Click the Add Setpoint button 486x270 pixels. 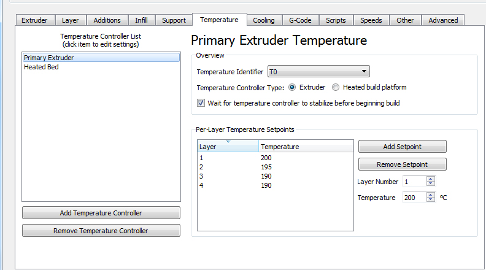pyautogui.click(x=403, y=147)
